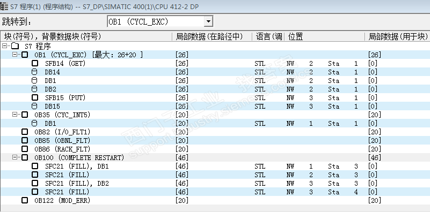Viewport: 430px width, 212px height.
Task: Click the [46] path value of OB100
Action: pyautogui.click(x=182, y=157)
